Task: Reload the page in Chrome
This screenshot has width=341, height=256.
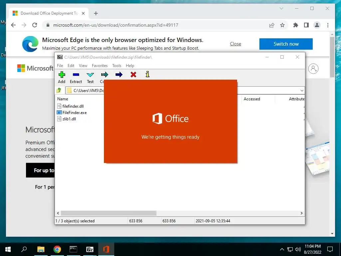Action: [35, 25]
